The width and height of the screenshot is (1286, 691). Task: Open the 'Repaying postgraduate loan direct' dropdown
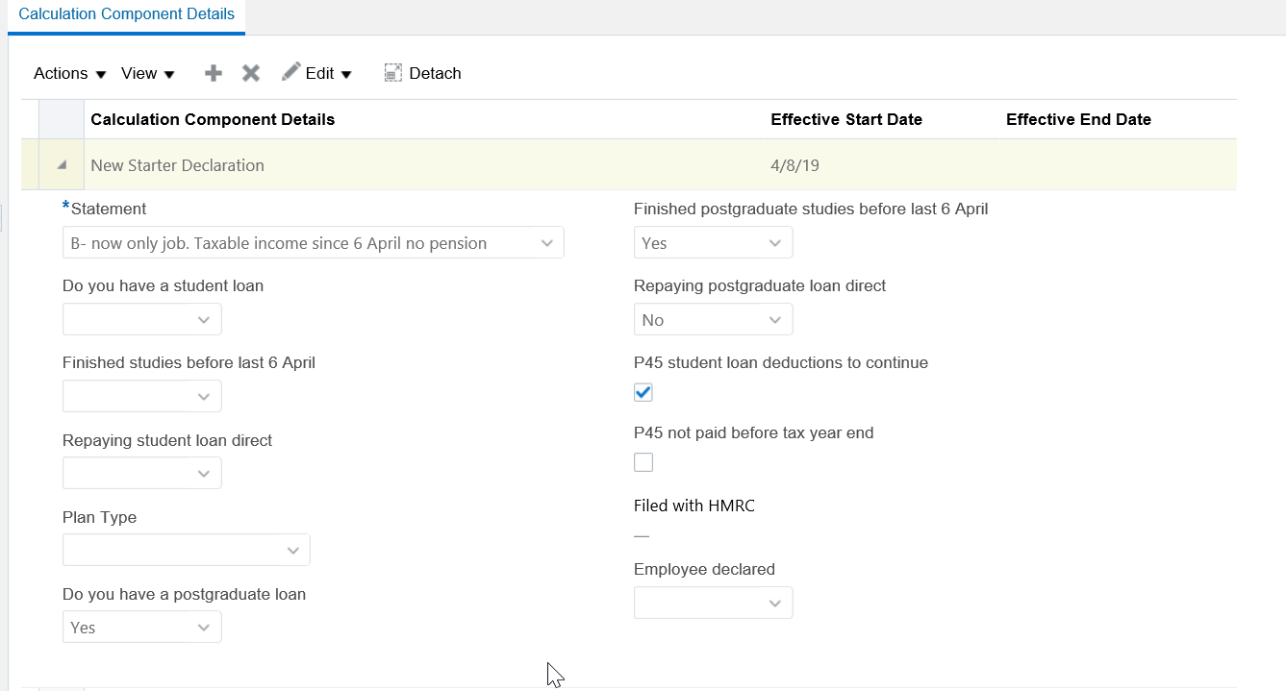775,319
